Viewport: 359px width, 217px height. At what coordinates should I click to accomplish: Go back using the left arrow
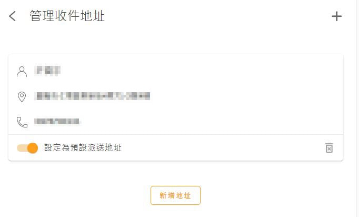pyautogui.click(x=13, y=16)
